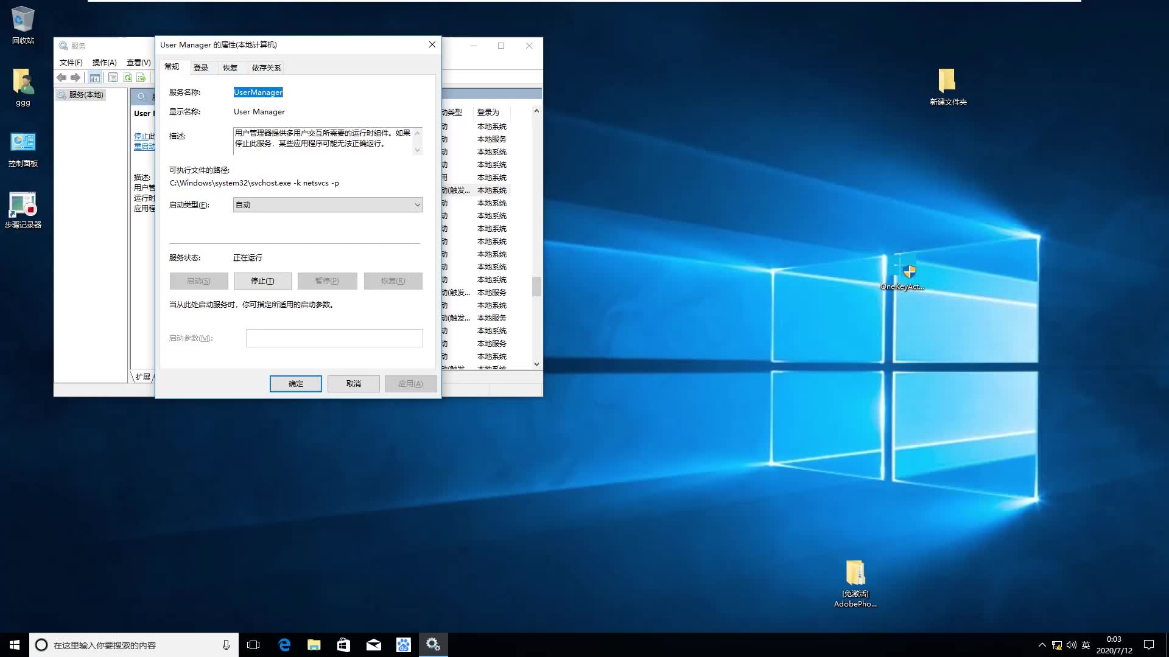Click the Show/Hide Console Tree toolbar icon
1169x657 pixels.
pos(96,78)
